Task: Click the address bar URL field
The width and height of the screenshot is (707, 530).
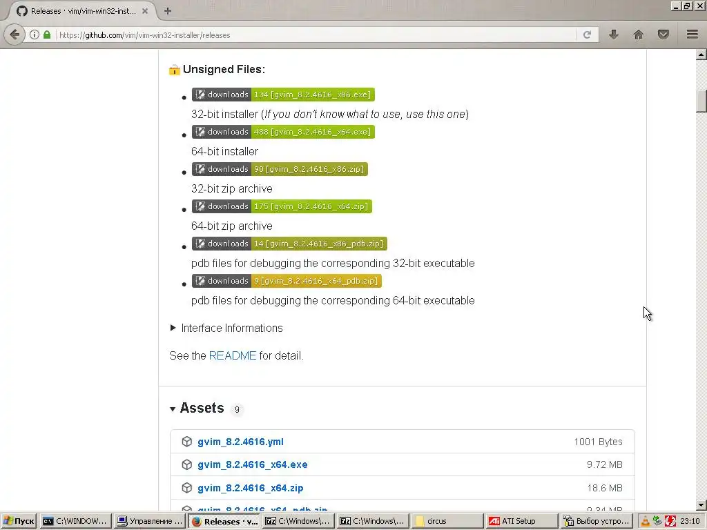Action: coord(316,35)
